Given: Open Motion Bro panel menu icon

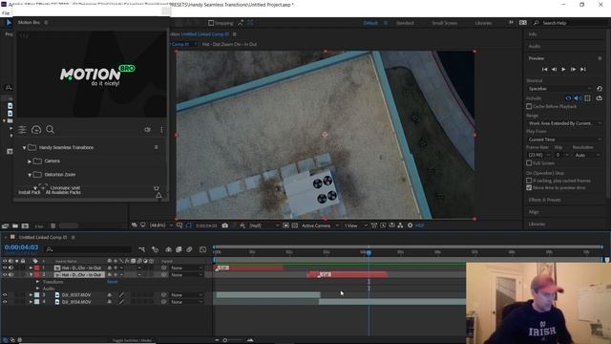Looking at the screenshot, I should click(46, 23).
